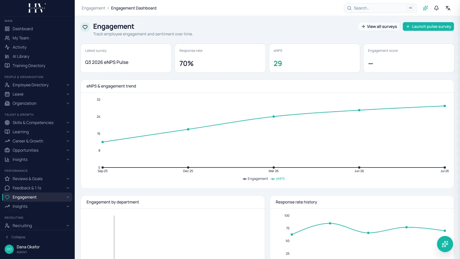The height and width of the screenshot is (259, 460).
Task: Click the heart icon beside Engagement heading
Action: 85,27
